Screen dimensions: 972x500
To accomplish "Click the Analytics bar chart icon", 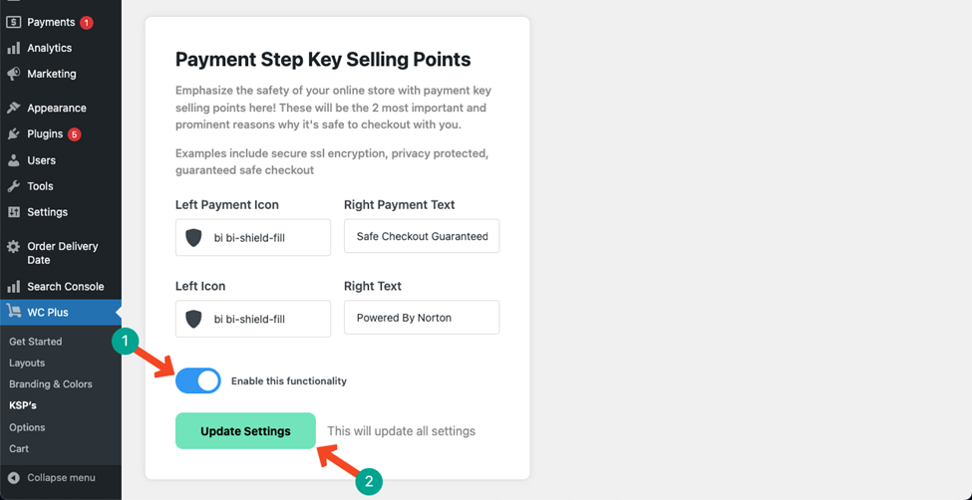I will [x=14, y=49].
